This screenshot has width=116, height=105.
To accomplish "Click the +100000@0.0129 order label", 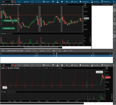I will point(8,28).
